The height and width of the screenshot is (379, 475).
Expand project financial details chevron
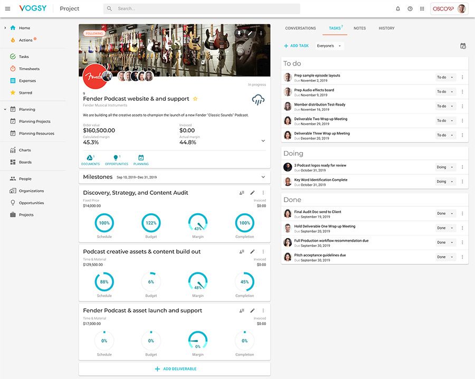click(263, 141)
